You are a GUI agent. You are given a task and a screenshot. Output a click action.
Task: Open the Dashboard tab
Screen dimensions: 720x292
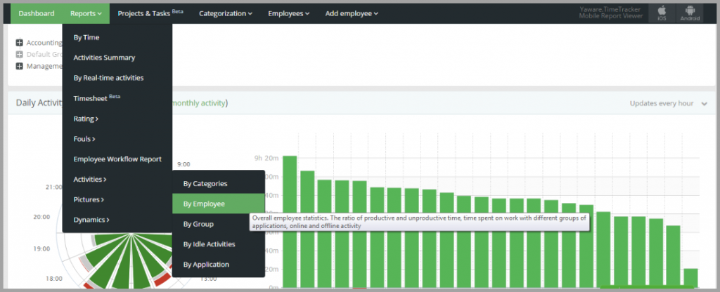tap(37, 13)
